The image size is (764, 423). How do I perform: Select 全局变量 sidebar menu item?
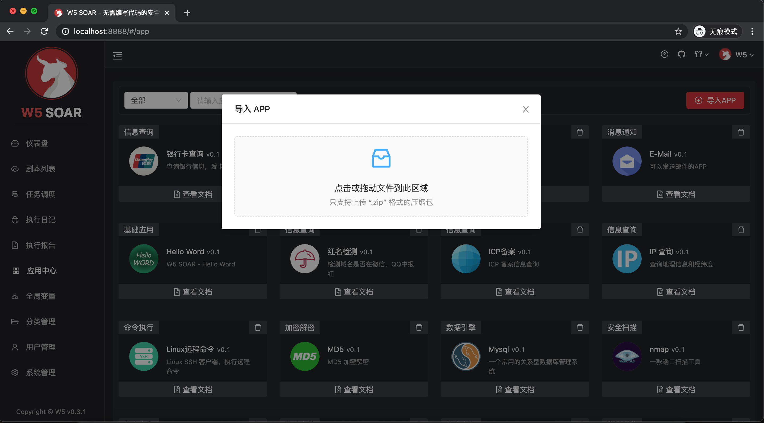(x=40, y=296)
